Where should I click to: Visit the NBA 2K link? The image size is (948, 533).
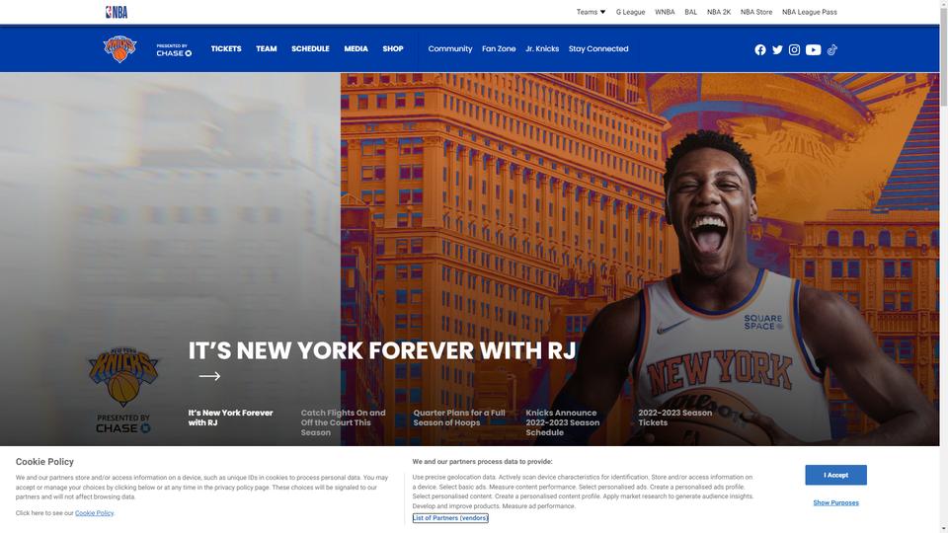coord(719,12)
